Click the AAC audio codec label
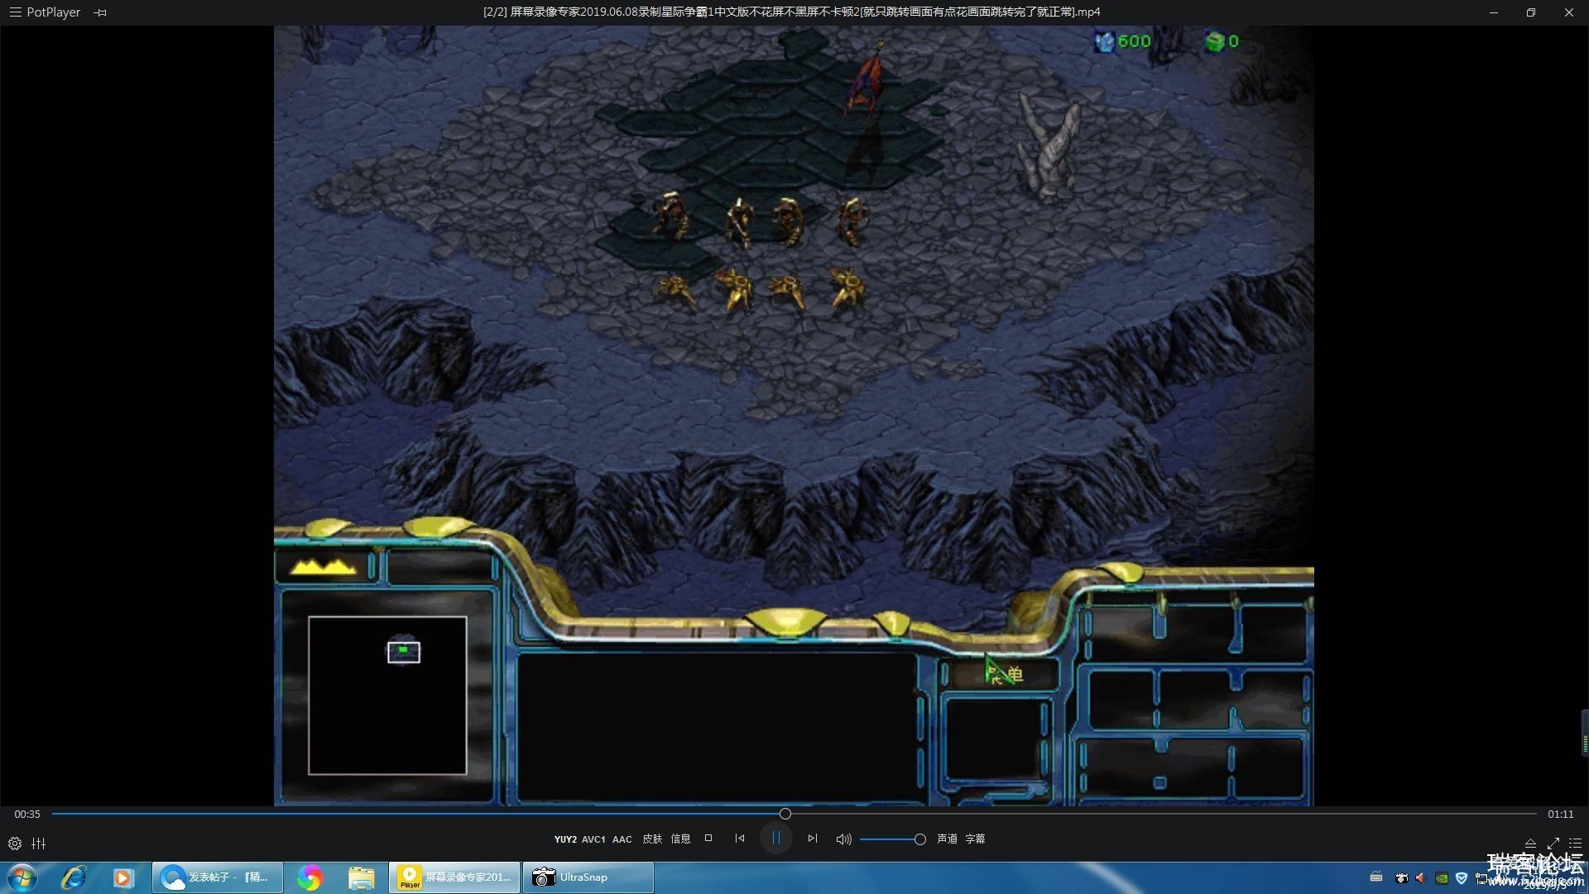Screen dimensions: 1589x894 point(622,839)
